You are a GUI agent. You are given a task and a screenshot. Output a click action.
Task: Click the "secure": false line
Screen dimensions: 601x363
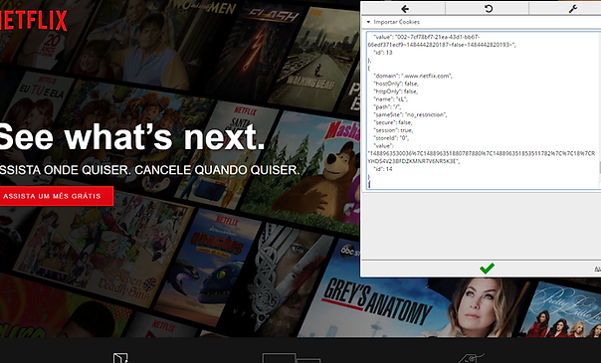tap(393, 122)
